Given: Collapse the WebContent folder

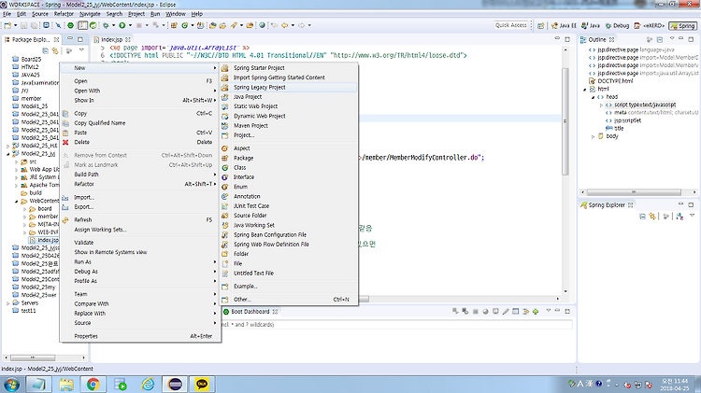Looking at the screenshot, I should (17, 201).
